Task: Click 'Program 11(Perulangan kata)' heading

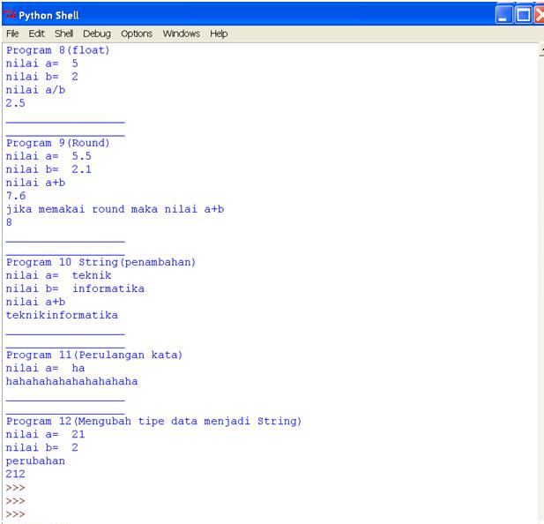Action: coord(94,355)
